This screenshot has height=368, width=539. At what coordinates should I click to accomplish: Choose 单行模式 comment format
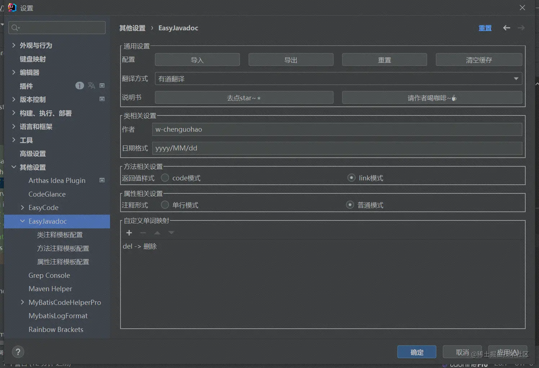pyautogui.click(x=165, y=205)
